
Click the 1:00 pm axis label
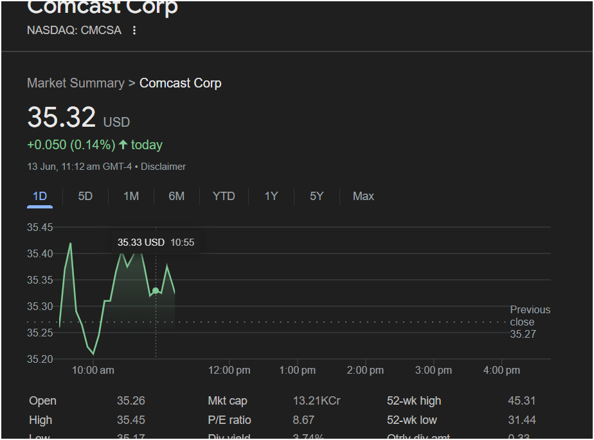click(x=298, y=371)
